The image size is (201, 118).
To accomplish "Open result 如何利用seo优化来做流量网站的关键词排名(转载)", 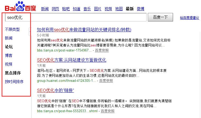I will 84,30.
